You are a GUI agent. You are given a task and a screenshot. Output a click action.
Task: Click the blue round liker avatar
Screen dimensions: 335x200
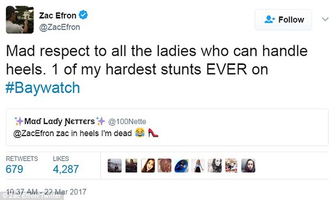coord(182,165)
